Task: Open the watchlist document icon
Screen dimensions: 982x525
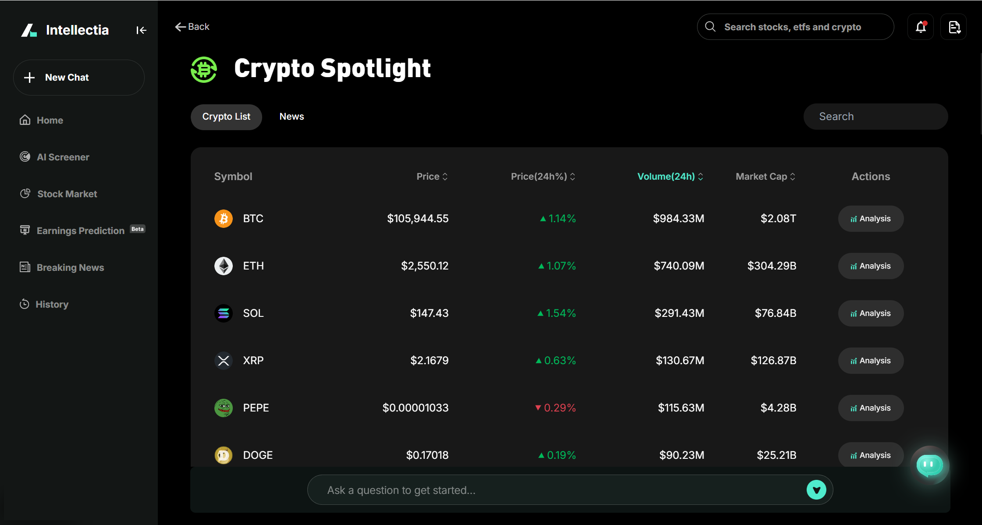Action: tap(954, 27)
